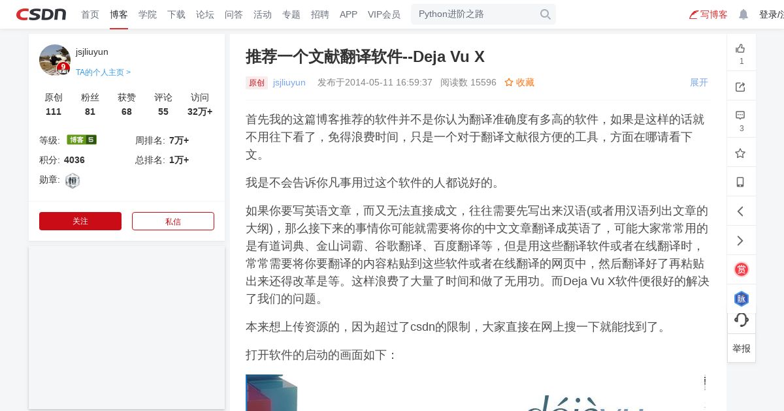Viewport: 784px width, 411px height.
Task: Click the mobile phone icon in sidebar
Action: 740,182
